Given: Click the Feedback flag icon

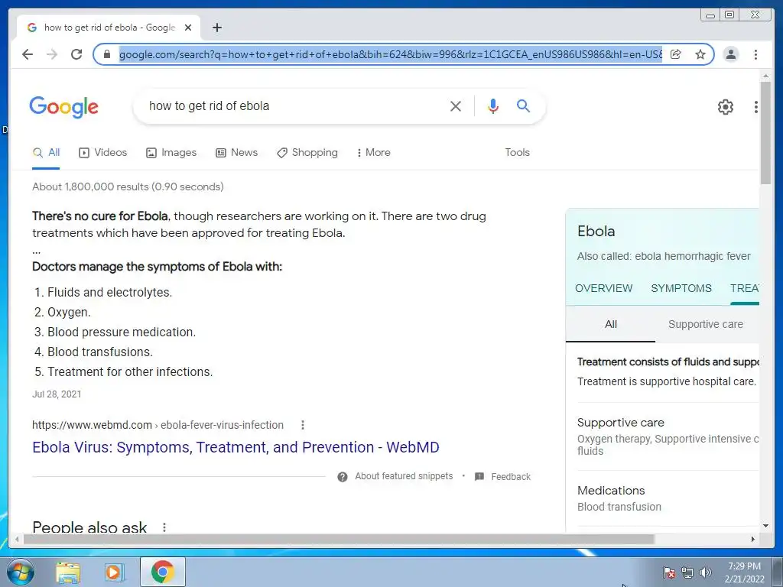Looking at the screenshot, I should click(479, 477).
